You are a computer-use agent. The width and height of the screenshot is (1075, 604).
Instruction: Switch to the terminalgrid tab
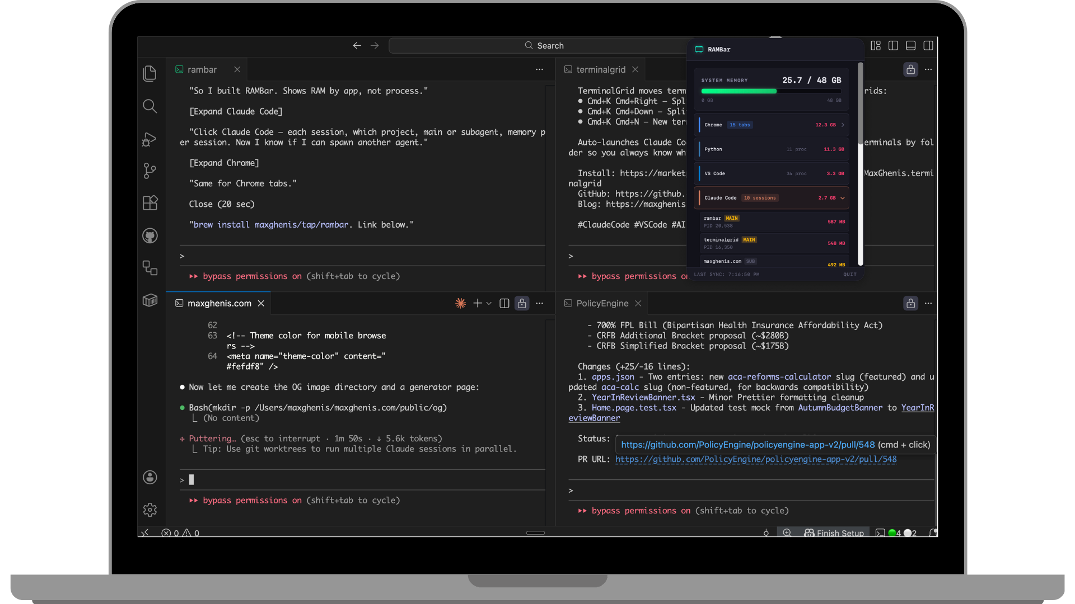[601, 69]
